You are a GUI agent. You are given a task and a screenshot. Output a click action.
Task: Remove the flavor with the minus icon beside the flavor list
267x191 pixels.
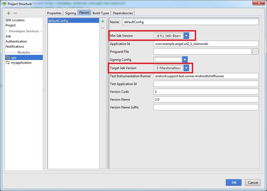(102, 28)
